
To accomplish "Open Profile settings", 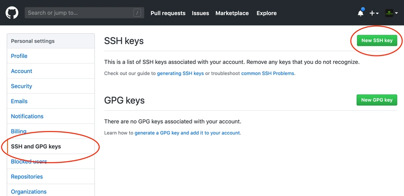I will click(x=51, y=56).
